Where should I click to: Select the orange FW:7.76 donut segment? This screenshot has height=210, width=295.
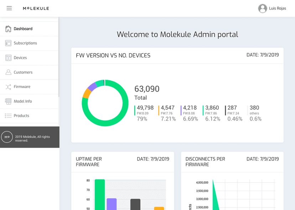87,93
